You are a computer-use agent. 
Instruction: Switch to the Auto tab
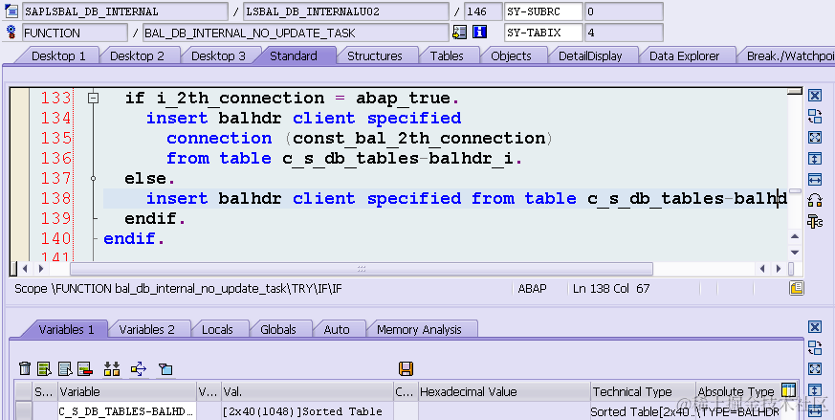[337, 329]
